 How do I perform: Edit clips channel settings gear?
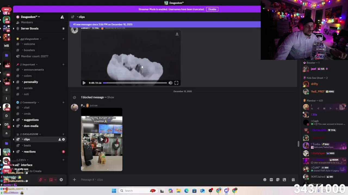coord(63,139)
